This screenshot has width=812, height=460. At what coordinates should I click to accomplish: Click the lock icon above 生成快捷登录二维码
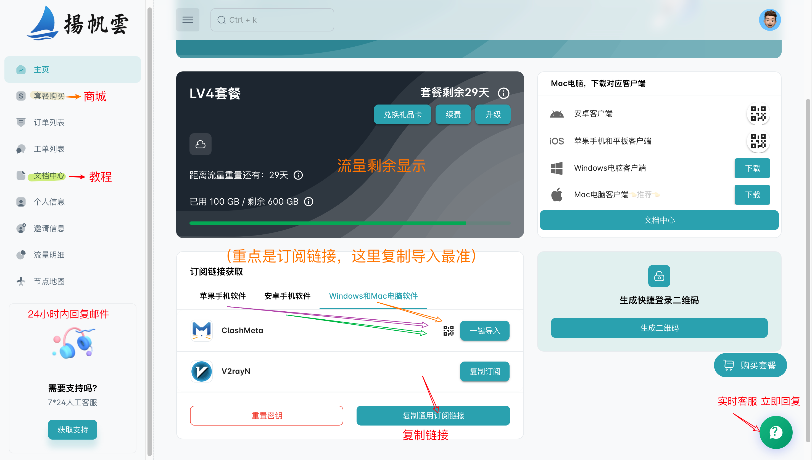pyautogui.click(x=659, y=276)
